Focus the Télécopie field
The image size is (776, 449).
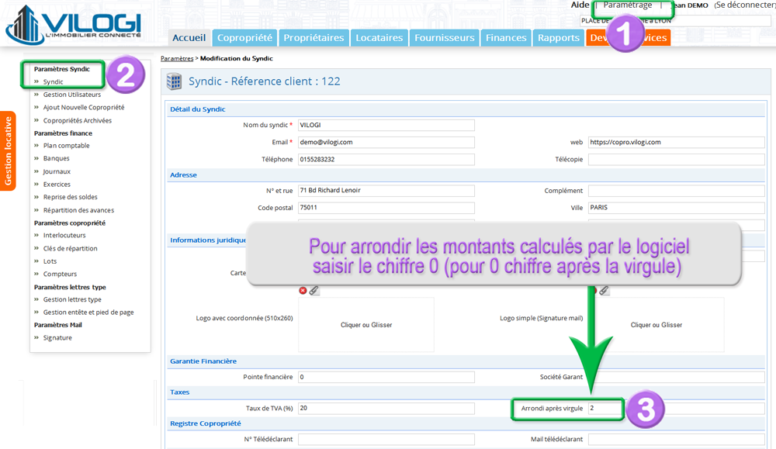coord(676,159)
